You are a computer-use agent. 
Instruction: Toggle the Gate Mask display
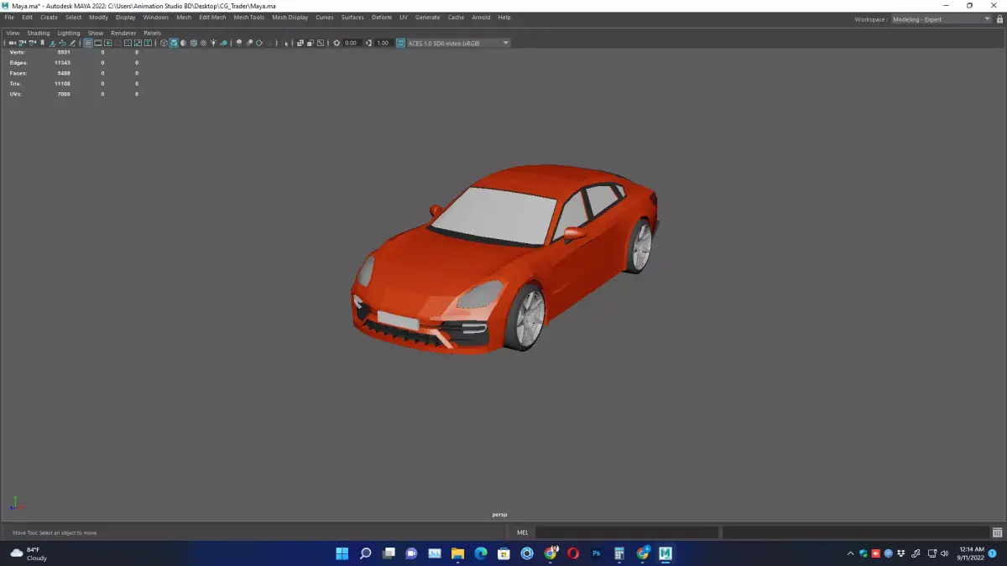[x=118, y=43]
